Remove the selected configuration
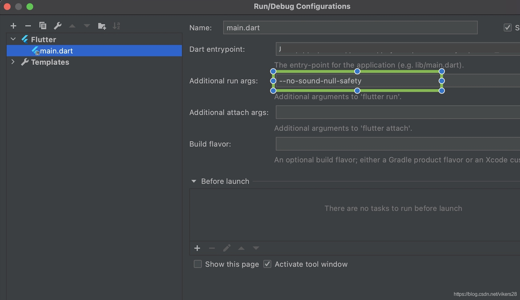This screenshot has height=300, width=520. pyautogui.click(x=28, y=26)
